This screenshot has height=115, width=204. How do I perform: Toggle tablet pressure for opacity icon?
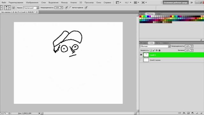(x=66, y=8)
